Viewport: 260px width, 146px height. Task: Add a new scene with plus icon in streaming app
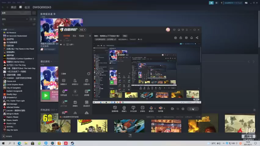point(90,36)
